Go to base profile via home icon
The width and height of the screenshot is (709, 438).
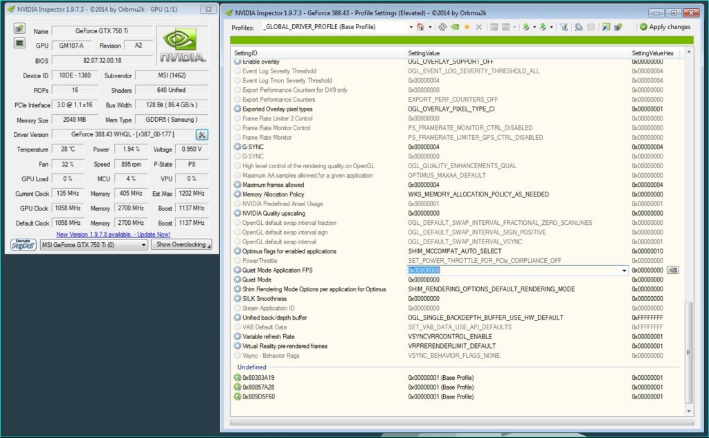tap(420, 27)
